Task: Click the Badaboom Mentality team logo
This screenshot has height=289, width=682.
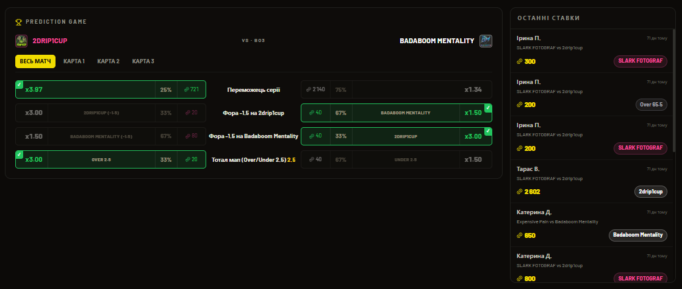Action: [x=486, y=41]
